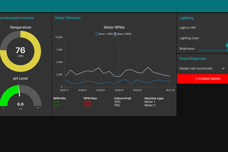The height and width of the screenshot is (152, 228).
Task: Toggle Motor 2 RPM legend swatch
Action: coord(115,34)
